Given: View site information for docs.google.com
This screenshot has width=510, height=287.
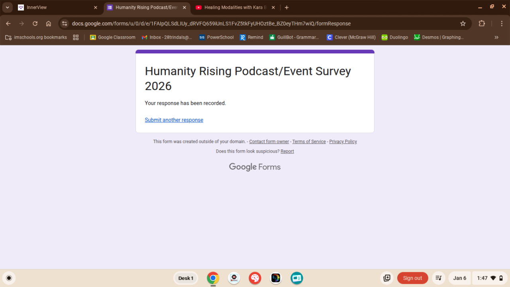Looking at the screenshot, I should pos(65,24).
